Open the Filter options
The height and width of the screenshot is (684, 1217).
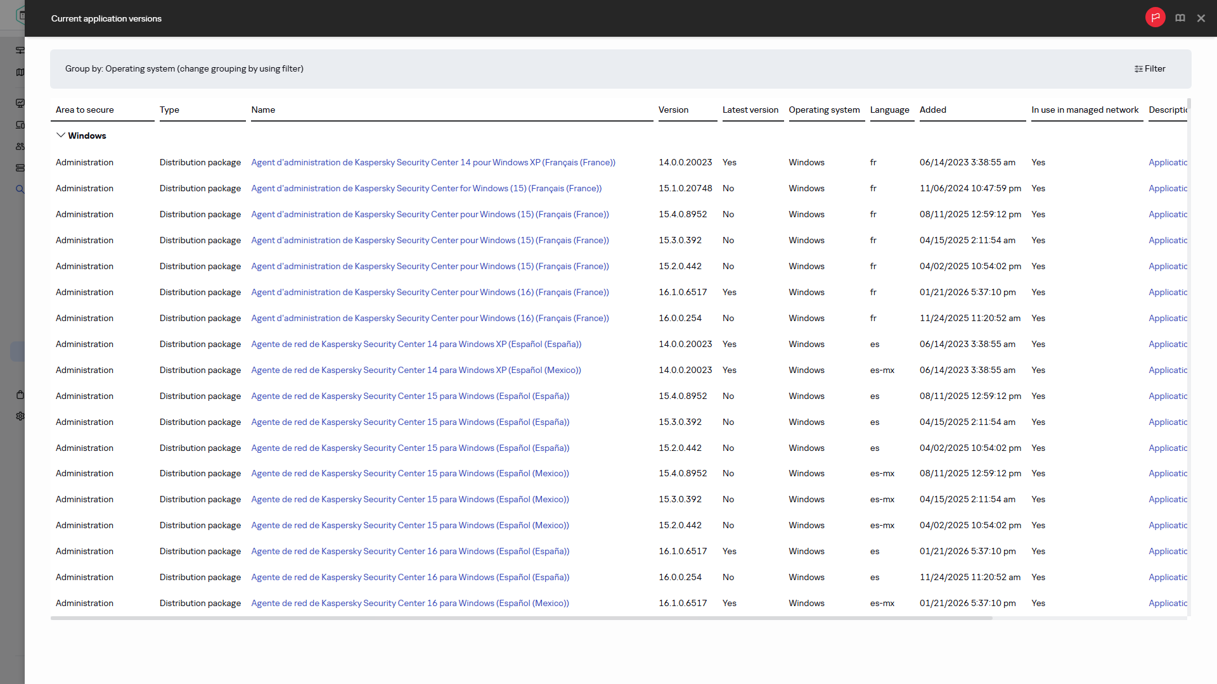pos(1150,68)
